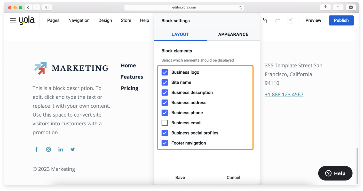The width and height of the screenshot is (363, 191).
Task: Click the undo arrow icon
Action: click(265, 20)
